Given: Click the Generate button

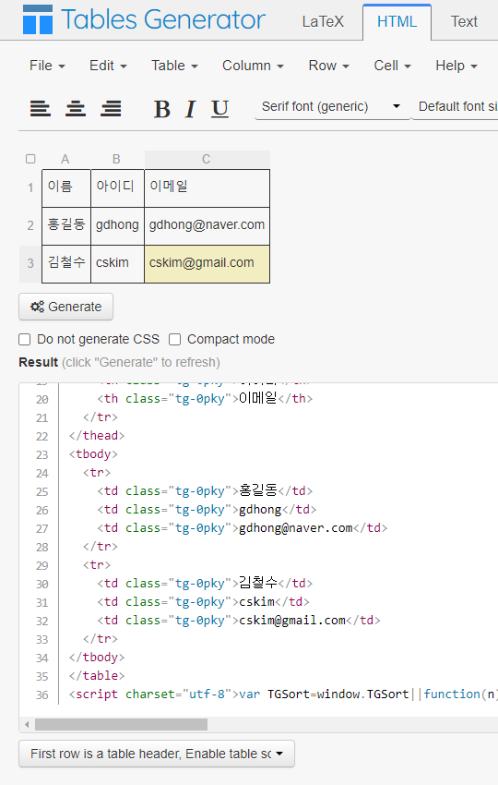Looking at the screenshot, I should (x=66, y=307).
